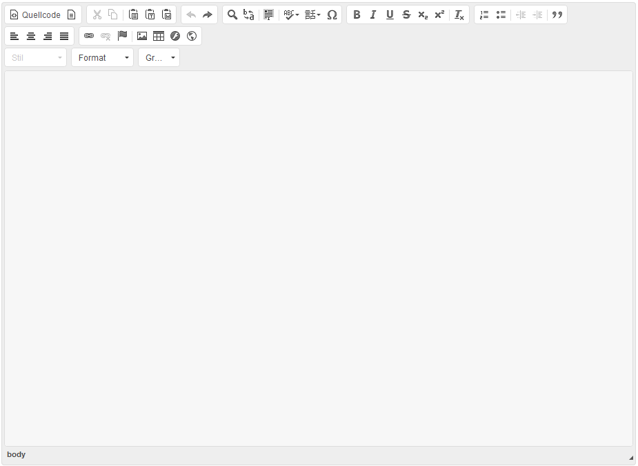Screen dimensions: 638x466
Task: Open the Replace tool
Action: (x=248, y=14)
